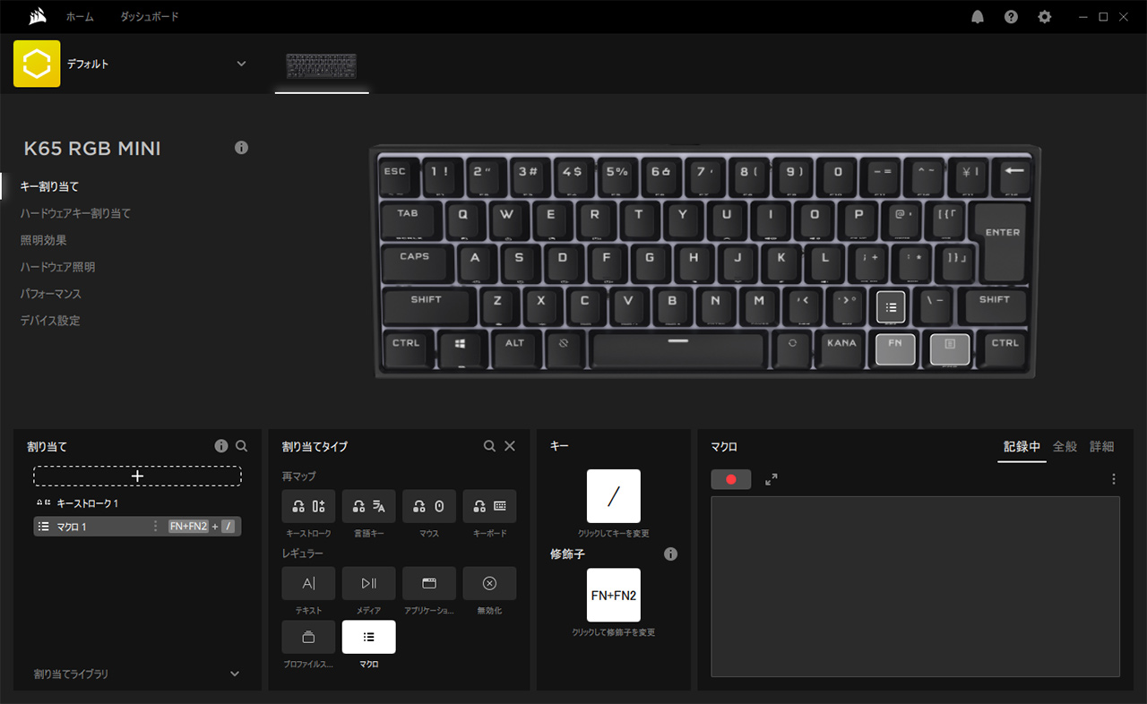Click the yellow デフォルト profile icon
Image resolution: width=1147 pixels, height=704 pixels.
37,64
